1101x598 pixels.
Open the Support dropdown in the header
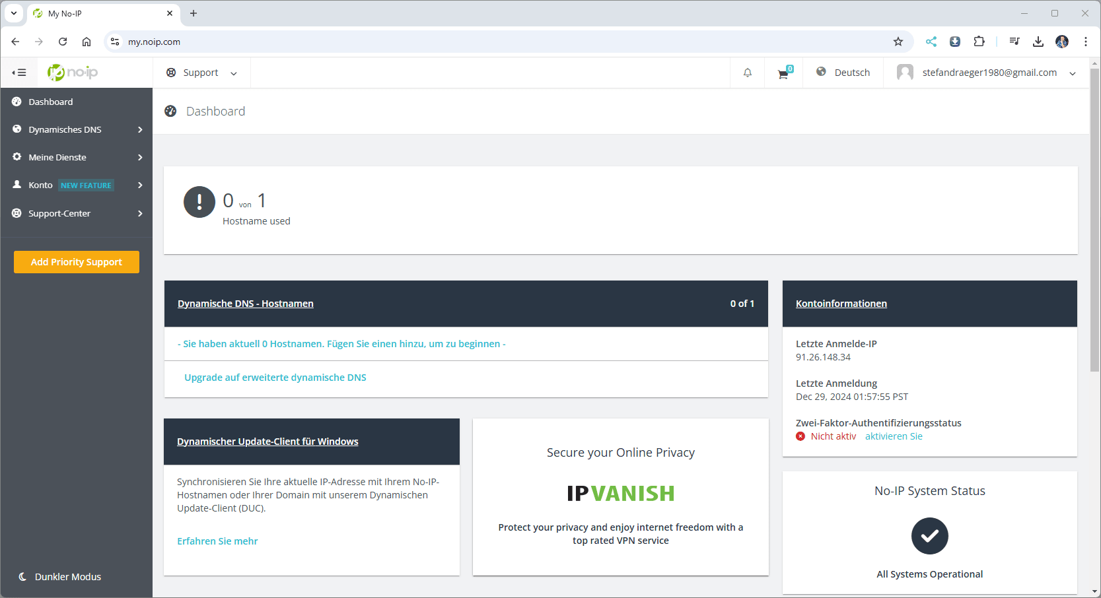[x=201, y=73]
